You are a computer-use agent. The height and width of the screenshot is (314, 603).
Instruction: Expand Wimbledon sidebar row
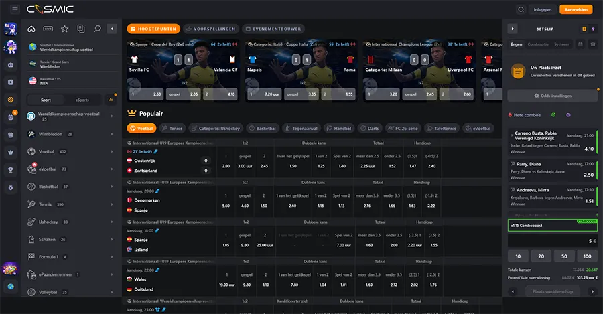pyautogui.click(x=72, y=134)
